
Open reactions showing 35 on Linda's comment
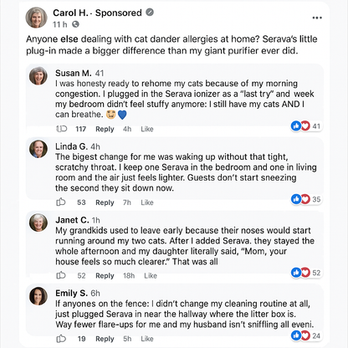tap(306, 199)
